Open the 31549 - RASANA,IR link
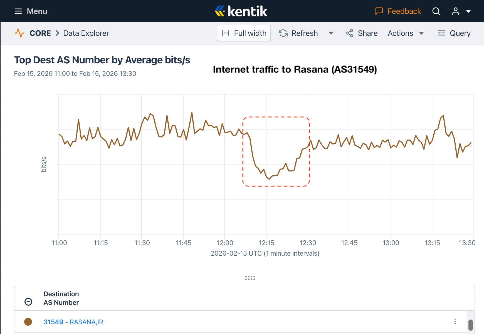484x334 pixels. click(x=73, y=322)
